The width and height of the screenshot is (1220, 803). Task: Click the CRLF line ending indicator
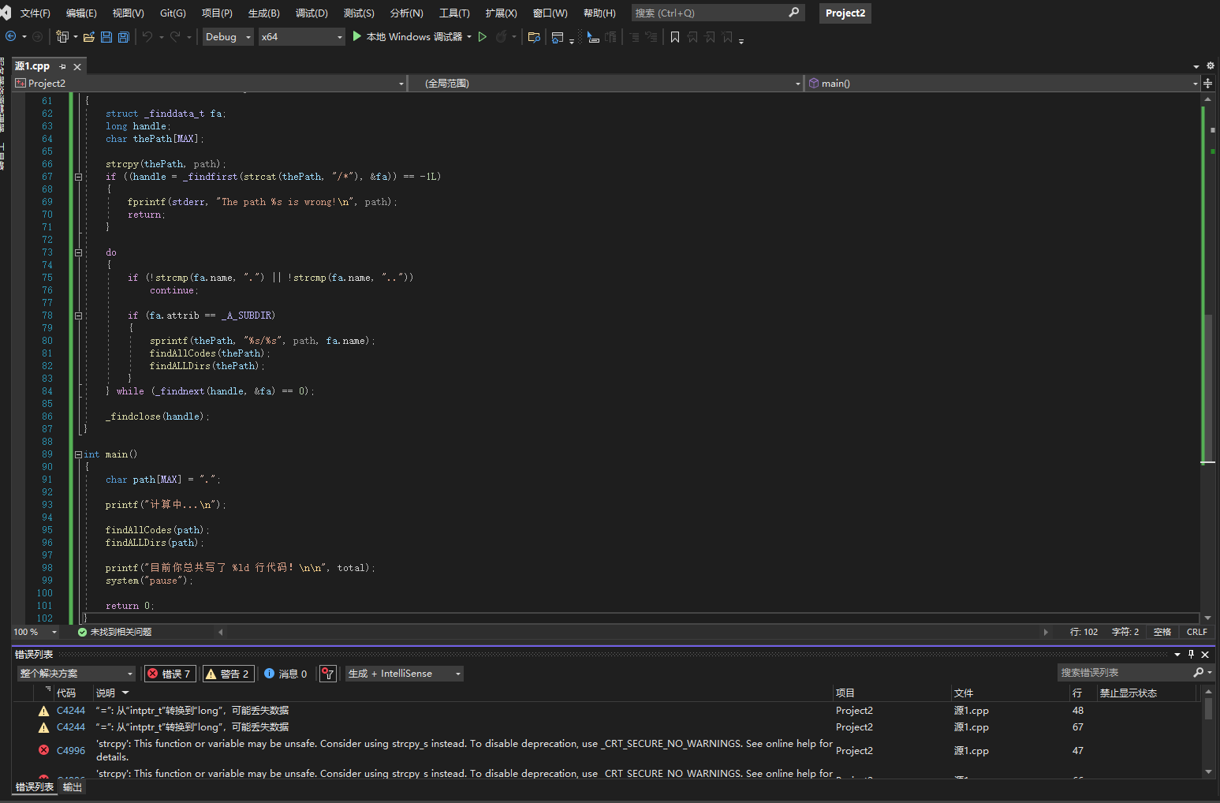pyautogui.click(x=1196, y=632)
